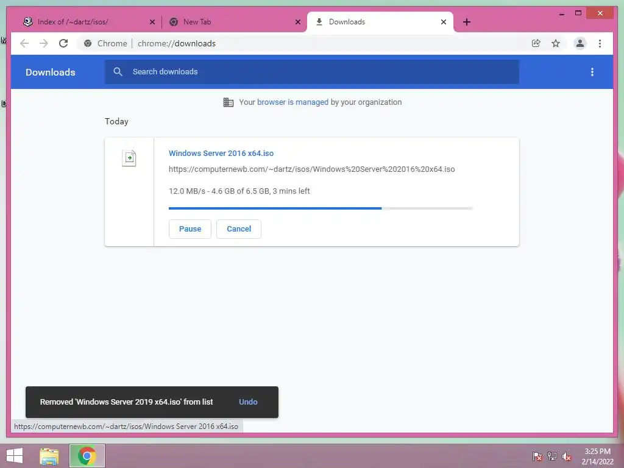The width and height of the screenshot is (624, 468).
Task: Open the Chrome three-dot menu
Action: pyautogui.click(x=600, y=43)
